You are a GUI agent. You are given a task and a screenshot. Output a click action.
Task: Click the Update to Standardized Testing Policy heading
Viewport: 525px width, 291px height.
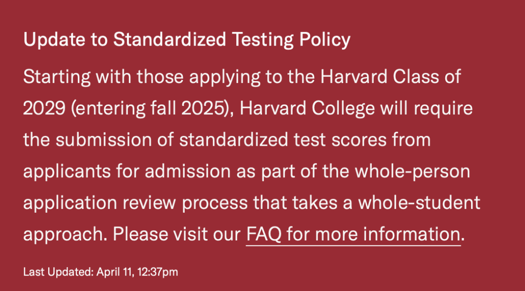(x=187, y=39)
